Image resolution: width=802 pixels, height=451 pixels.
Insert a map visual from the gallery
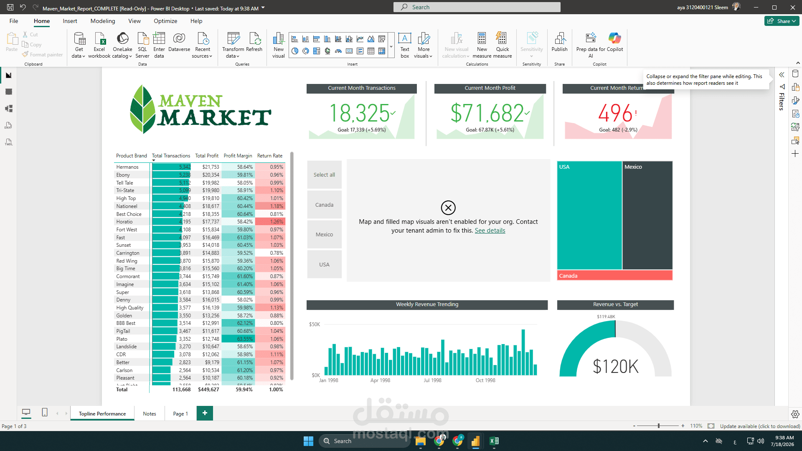coord(327,51)
